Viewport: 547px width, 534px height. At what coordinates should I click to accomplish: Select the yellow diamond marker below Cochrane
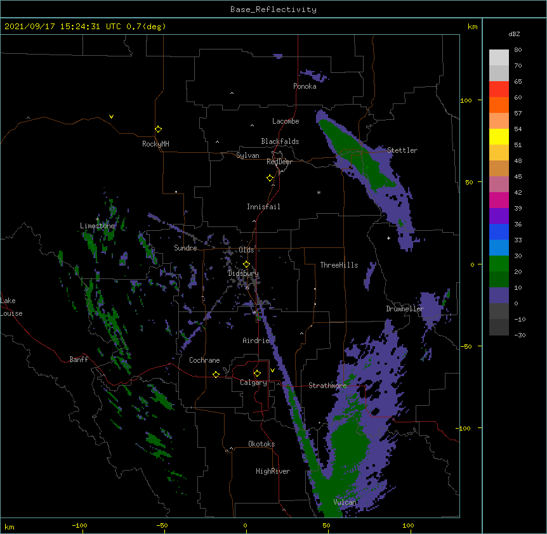[x=216, y=374]
